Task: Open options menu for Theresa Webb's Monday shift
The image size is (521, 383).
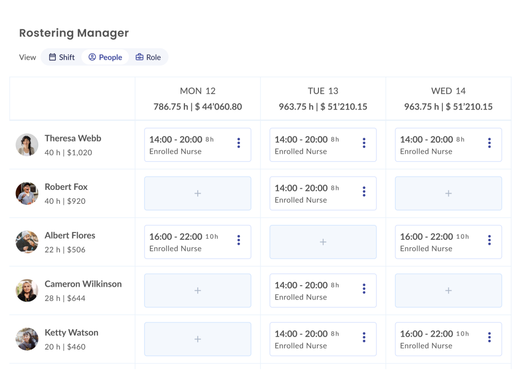Action: click(239, 143)
